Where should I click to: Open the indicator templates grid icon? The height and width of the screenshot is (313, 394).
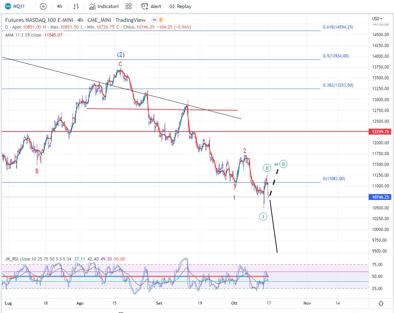pos(129,6)
